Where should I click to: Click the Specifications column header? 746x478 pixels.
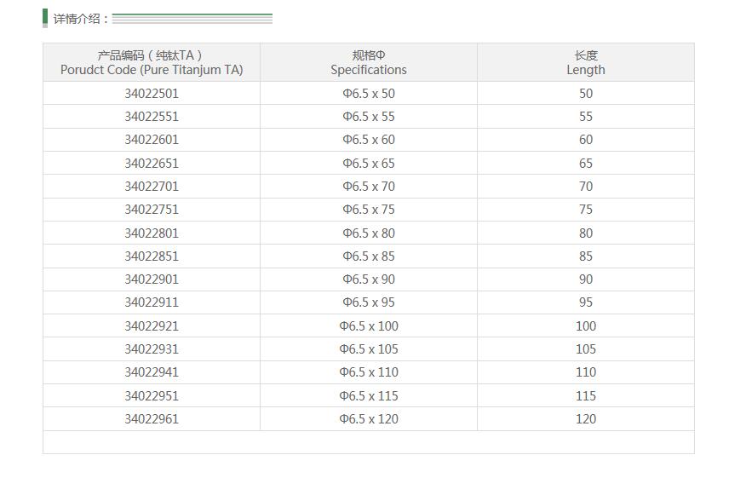(369, 62)
